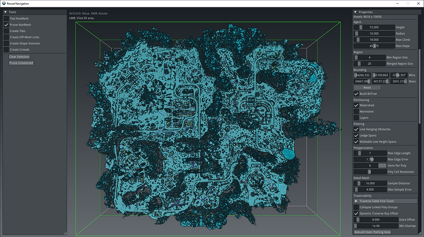Adjust the Merged Region Size slider

click(x=369, y=63)
